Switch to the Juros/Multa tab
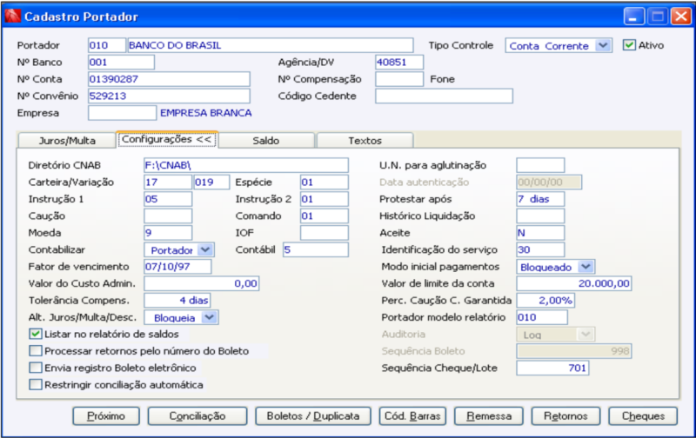 pyautogui.click(x=67, y=141)
